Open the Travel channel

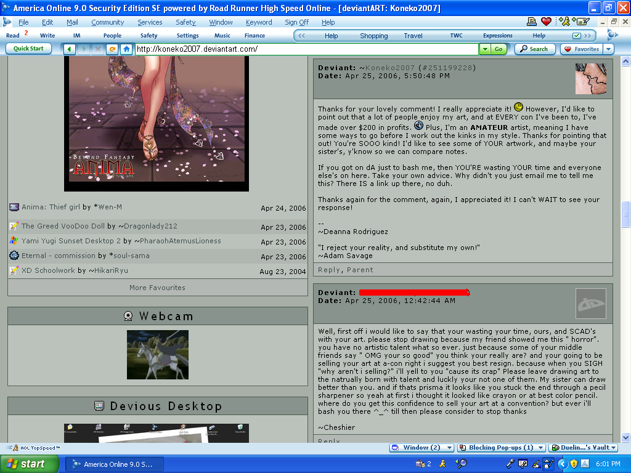413,36
